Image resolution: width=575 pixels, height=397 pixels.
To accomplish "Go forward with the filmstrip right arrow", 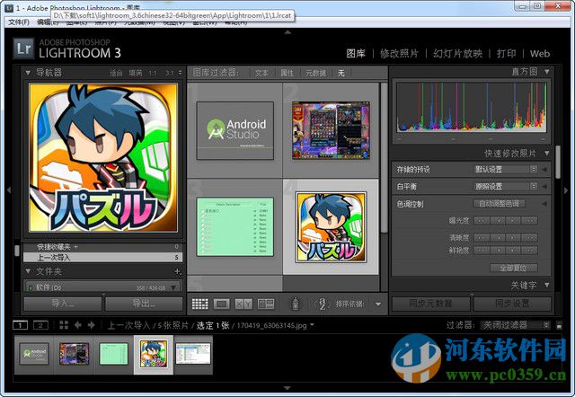I will [91, 325].
